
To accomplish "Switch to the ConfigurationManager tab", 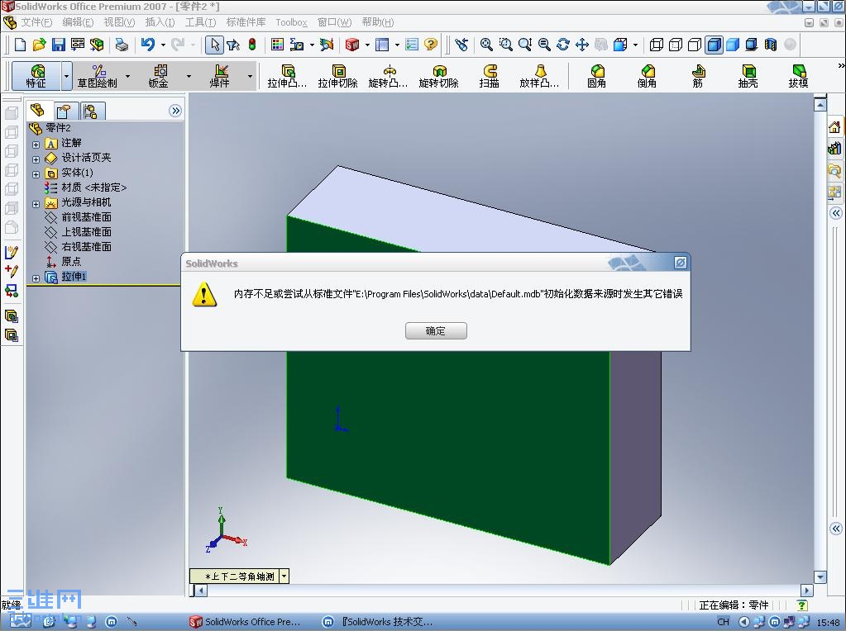I will point(90,111).
